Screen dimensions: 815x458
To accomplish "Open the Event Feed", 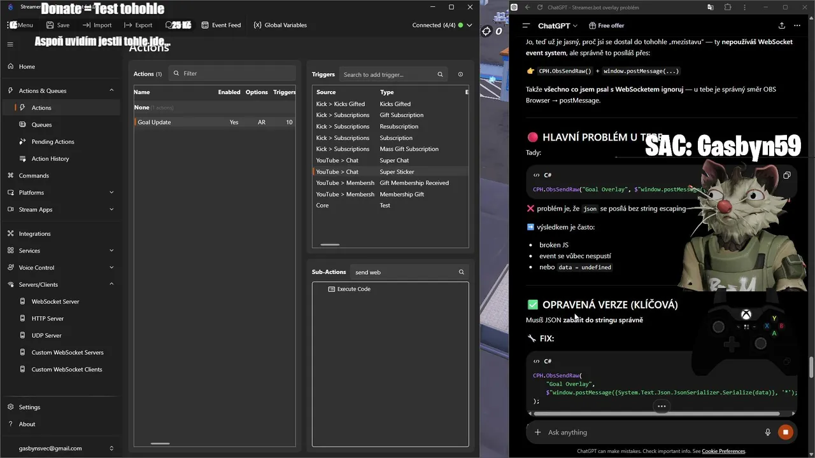I will pyautogui.click(x=221, y=25).
